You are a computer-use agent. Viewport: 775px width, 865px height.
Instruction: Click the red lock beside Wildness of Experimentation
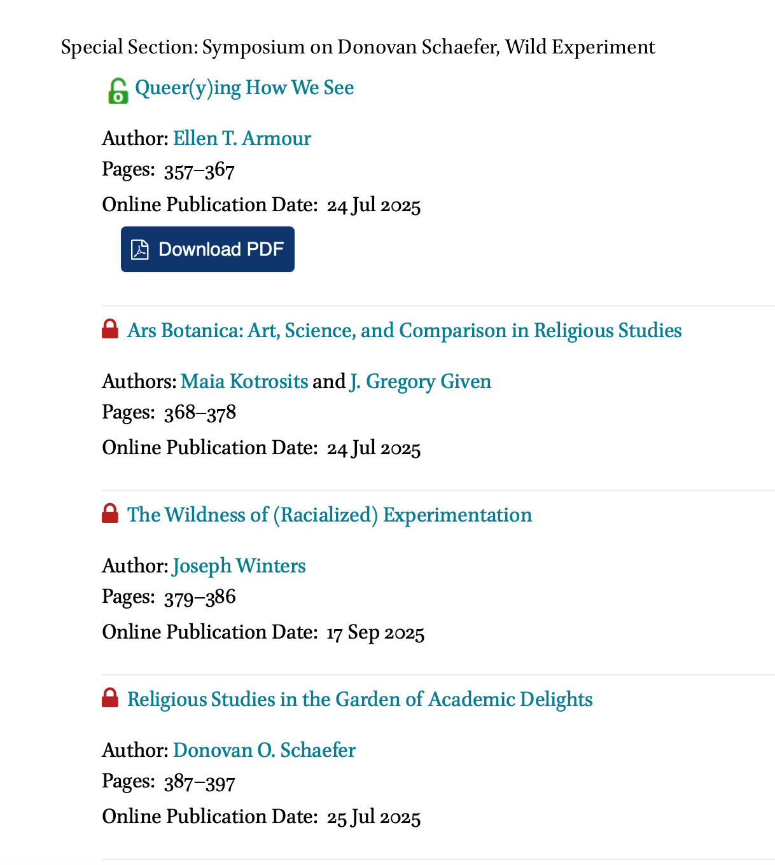pyautogui.click(x=110, y=514)
